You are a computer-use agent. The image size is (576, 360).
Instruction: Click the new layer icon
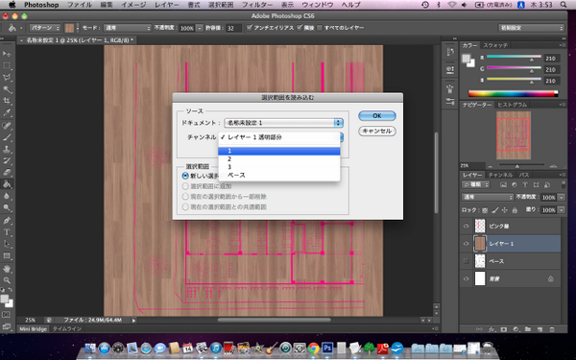[540, 329]
